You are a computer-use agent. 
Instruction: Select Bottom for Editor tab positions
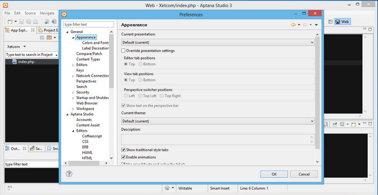pyautogui.click(x=140, y=64)
